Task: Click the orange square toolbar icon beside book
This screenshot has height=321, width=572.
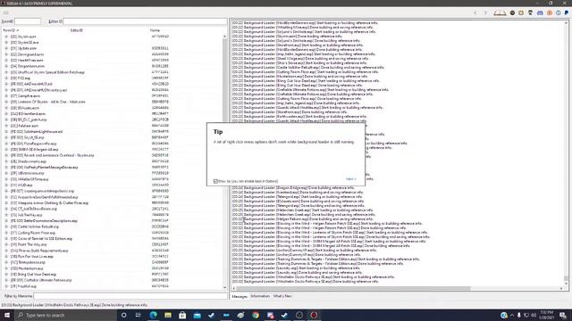Action: (x=521, y=12)
